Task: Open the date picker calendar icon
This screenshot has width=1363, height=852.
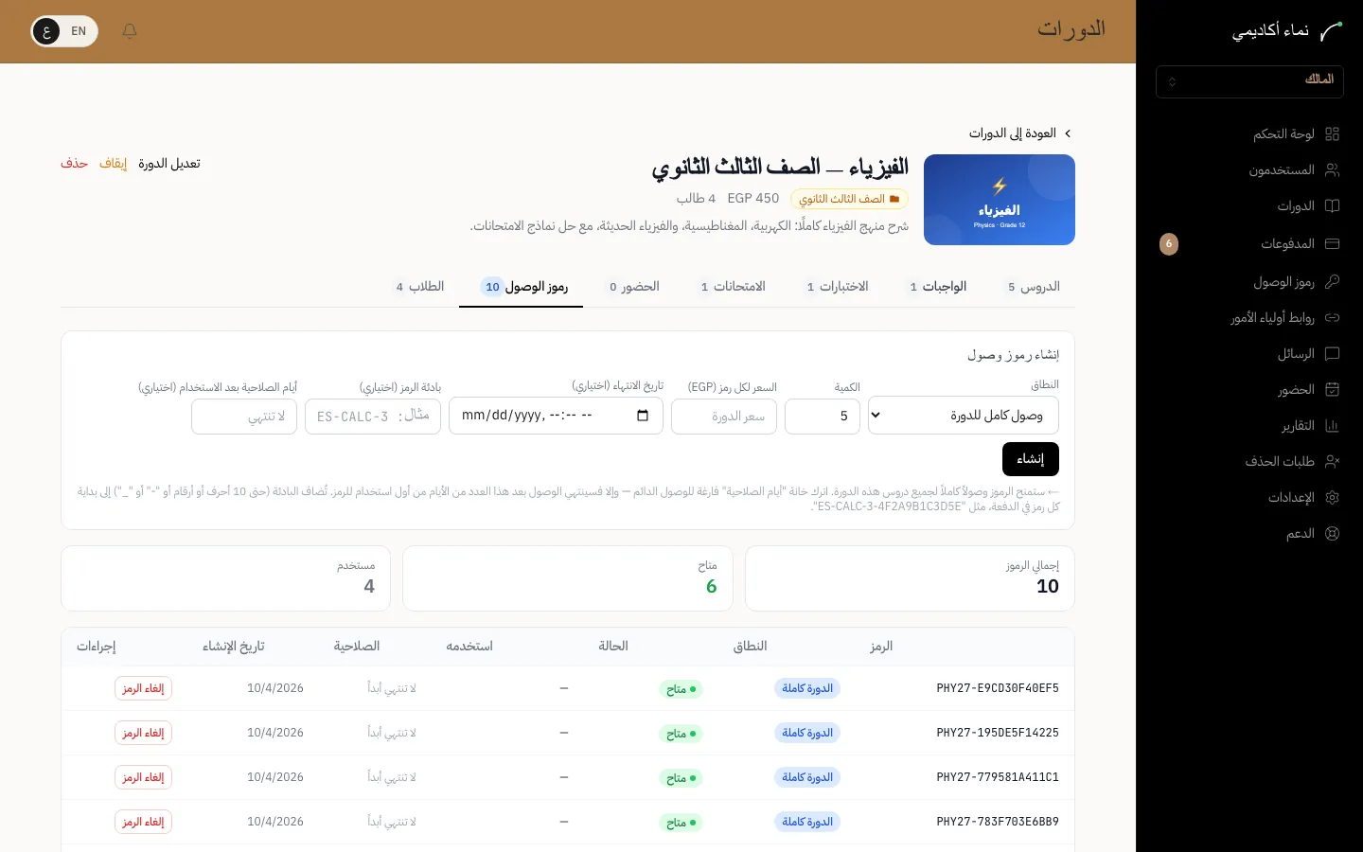Action: (643, 416)
